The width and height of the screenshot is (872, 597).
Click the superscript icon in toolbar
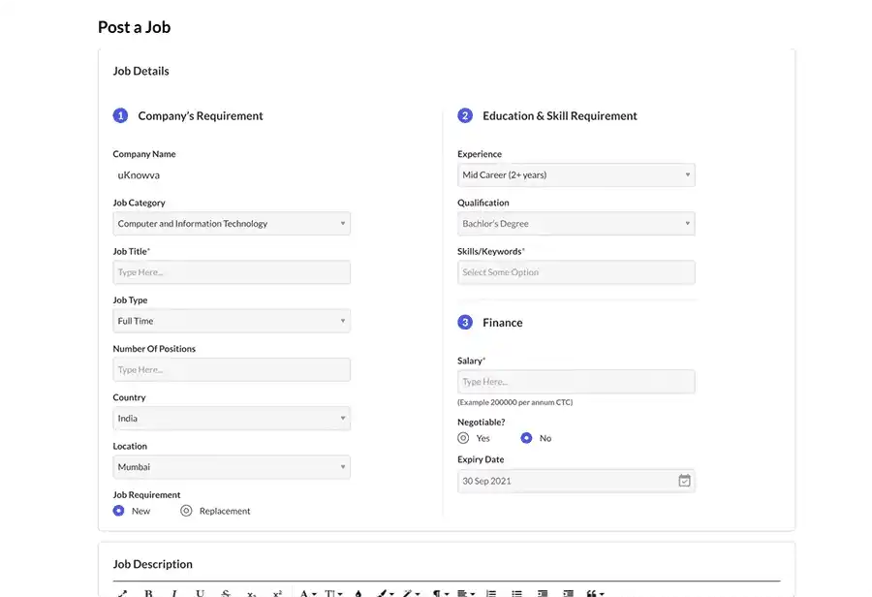tap(277, 593)
